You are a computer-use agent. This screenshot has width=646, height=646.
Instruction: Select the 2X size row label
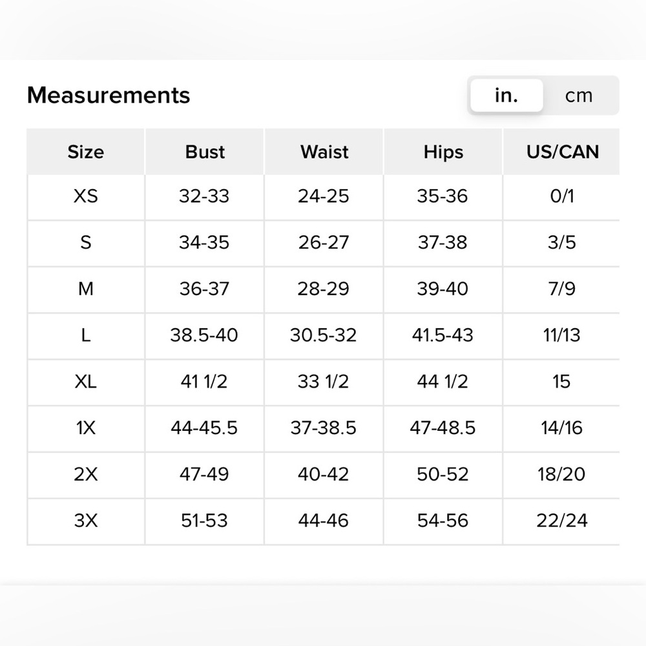86,474
